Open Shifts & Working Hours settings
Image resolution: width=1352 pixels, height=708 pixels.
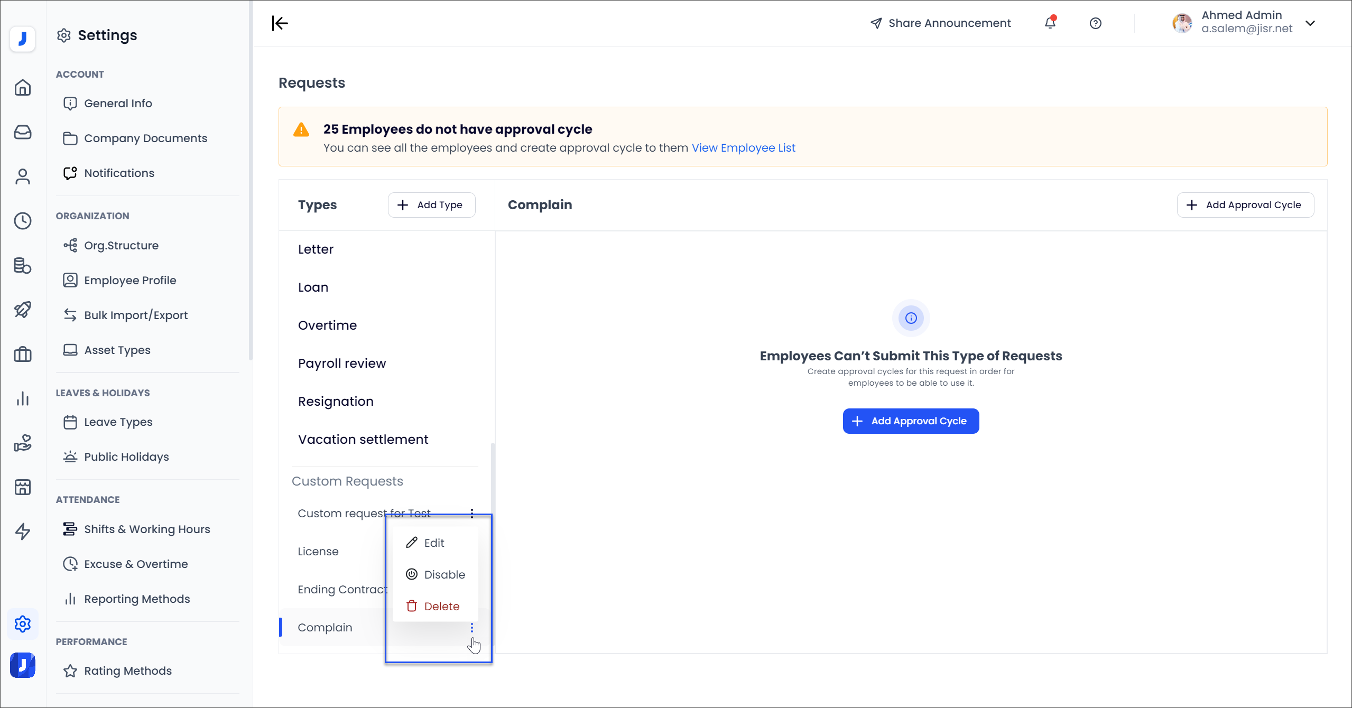147,529
